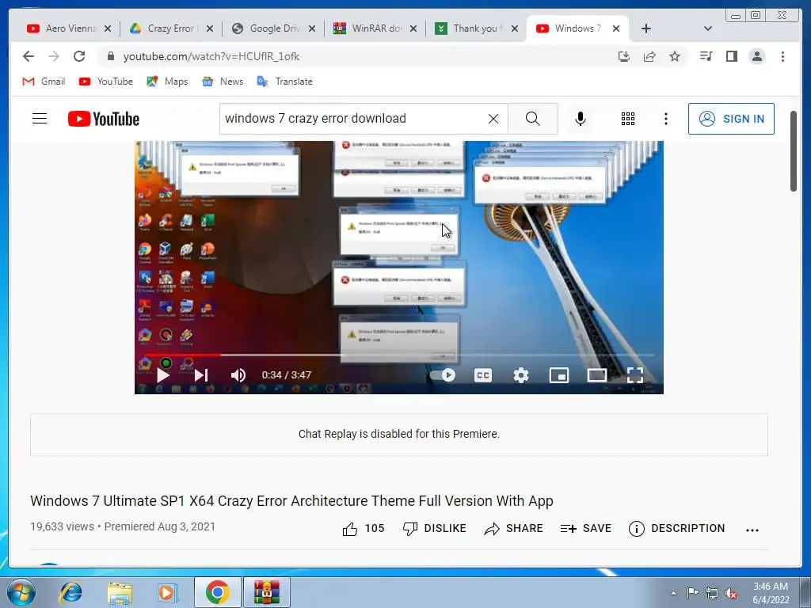Viewport: 811px width, 608px height.
Task: Submit search with magnifier button
Action: click(533, 119)
